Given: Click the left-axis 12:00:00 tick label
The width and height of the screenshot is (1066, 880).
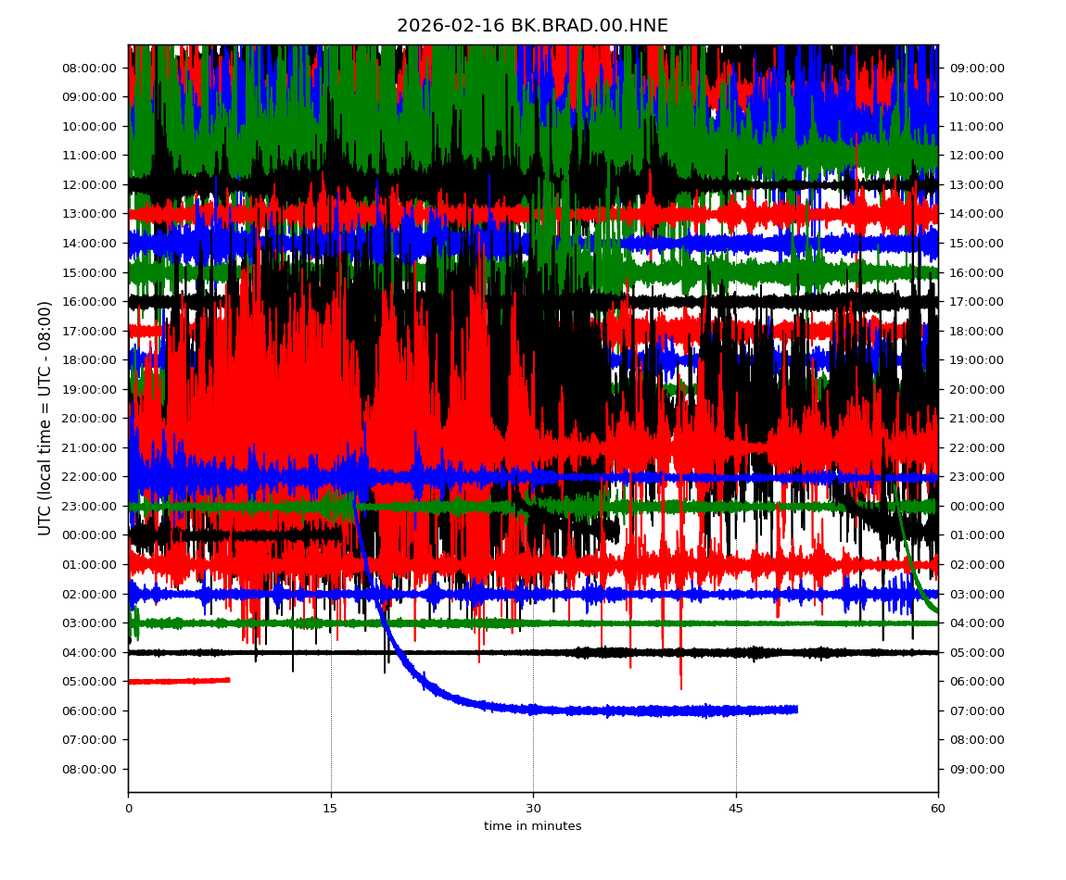Looking at the screenshot, I should (91, 184).
